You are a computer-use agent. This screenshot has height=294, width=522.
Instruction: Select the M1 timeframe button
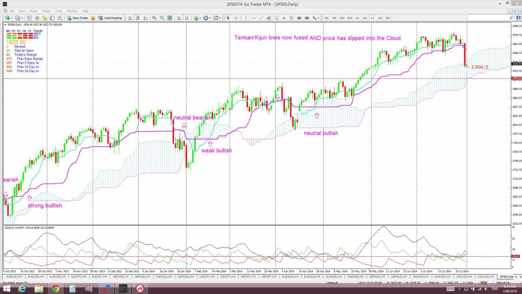(327, 18)
